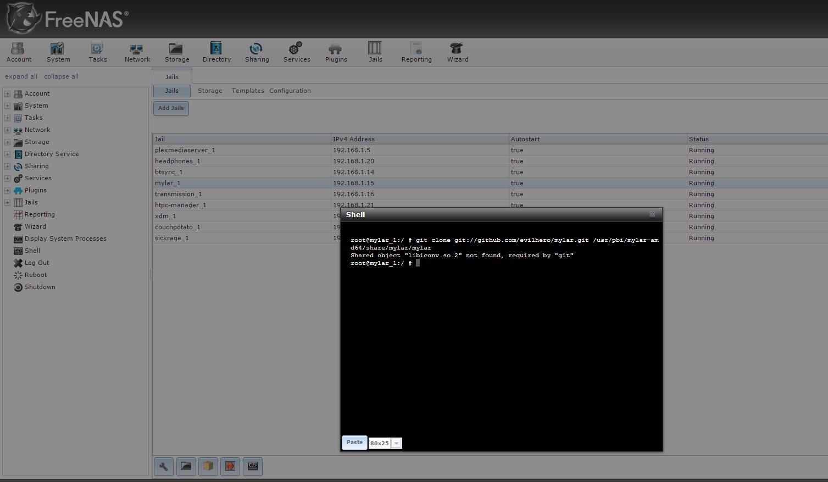This screenshot has width=828, height=482.
Task: Select the headphones_1 jail row
Action: pos(490,161)
